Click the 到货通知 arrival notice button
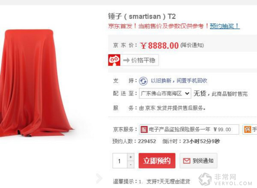The height and width of the screenshot is (188, 257). click(199, 160)
